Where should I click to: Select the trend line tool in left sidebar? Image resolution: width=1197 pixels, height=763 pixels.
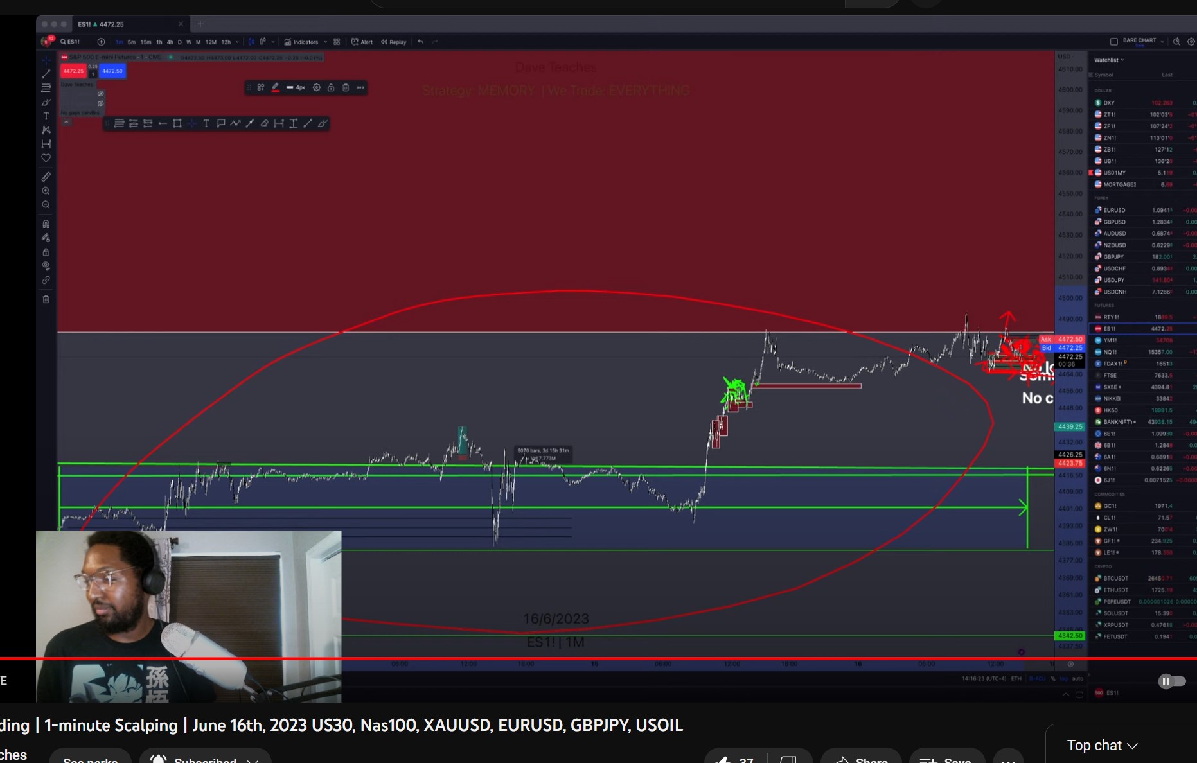(46, 74)
